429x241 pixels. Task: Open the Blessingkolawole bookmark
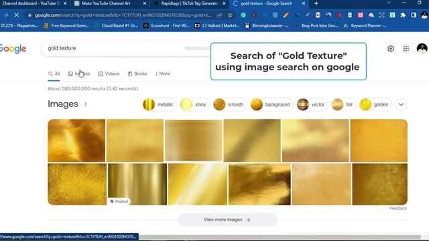pyautogui.click(x=267, y=25)
